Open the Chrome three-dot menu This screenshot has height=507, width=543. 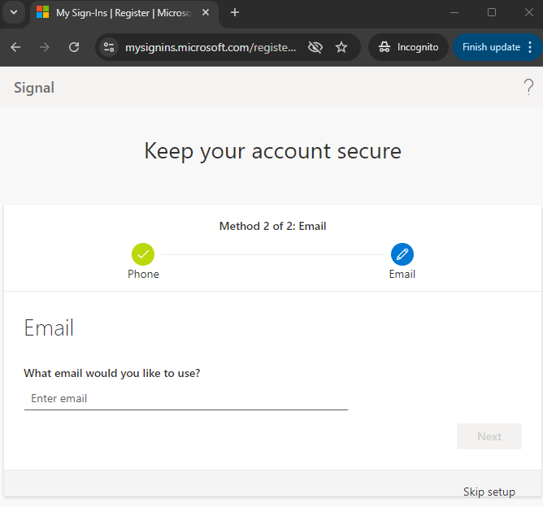coord(530,47)
